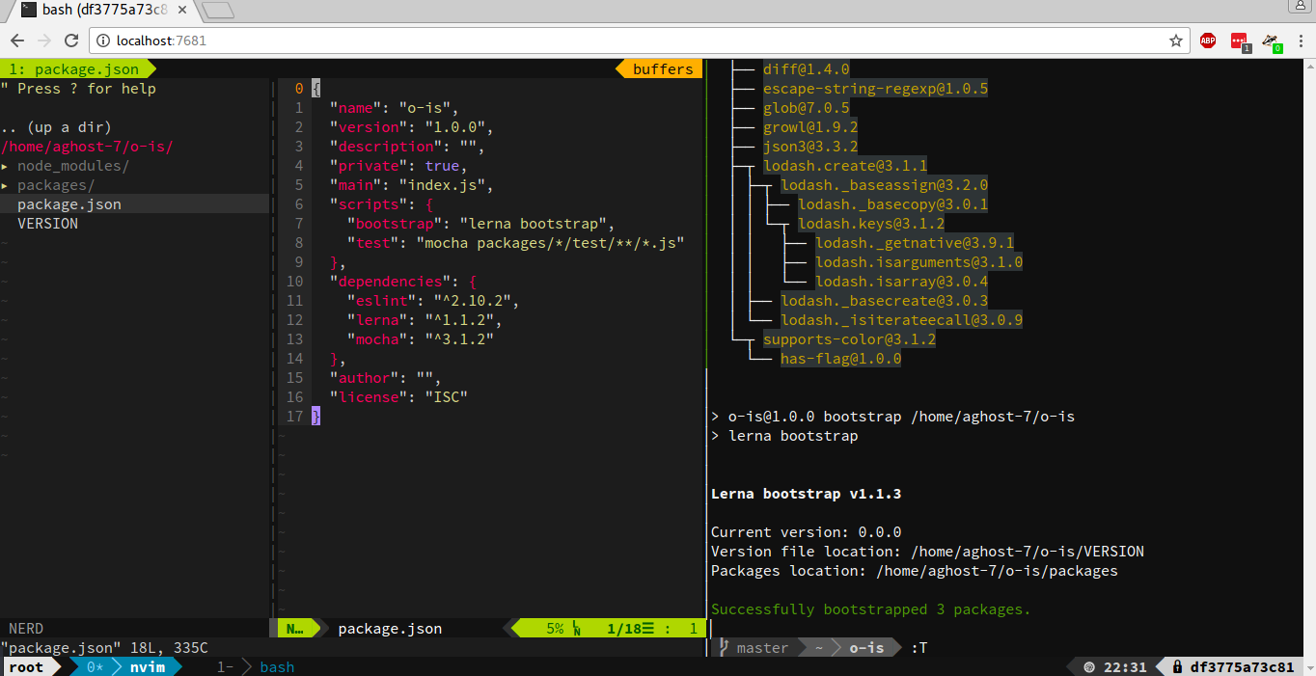Viewport: 1316px width, 676px height.
Task: Click the "name": "o-is" line
Action: [x=396, y=108]
